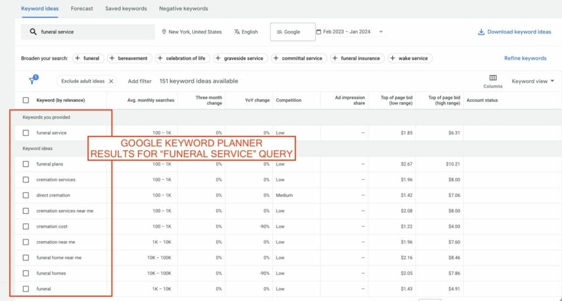Click plus icon on committal service chip
The height and width of the screenshot is (301, 562).
[276, 58]
